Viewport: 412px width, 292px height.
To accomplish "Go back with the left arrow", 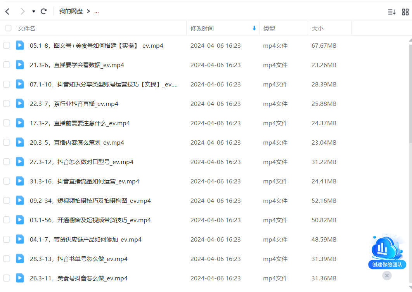I will coord(8,11).
